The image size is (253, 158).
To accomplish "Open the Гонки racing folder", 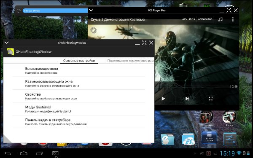I will [x=229, y=118].
